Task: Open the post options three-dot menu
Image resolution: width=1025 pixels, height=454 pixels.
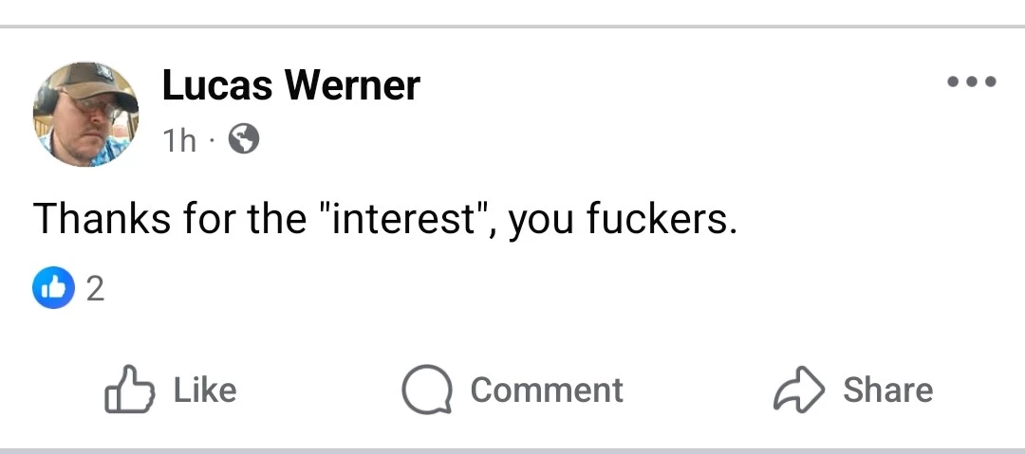Action: pos(972,82)
